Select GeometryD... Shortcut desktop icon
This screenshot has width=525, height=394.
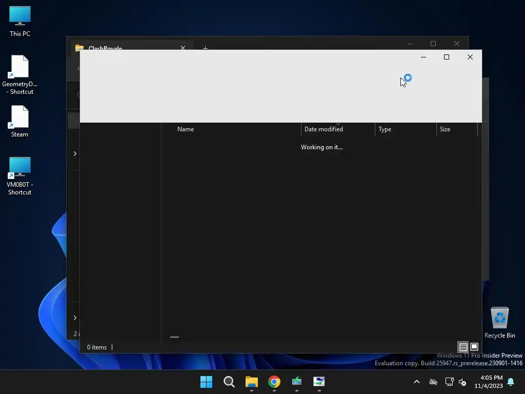(x=20, y=75)
